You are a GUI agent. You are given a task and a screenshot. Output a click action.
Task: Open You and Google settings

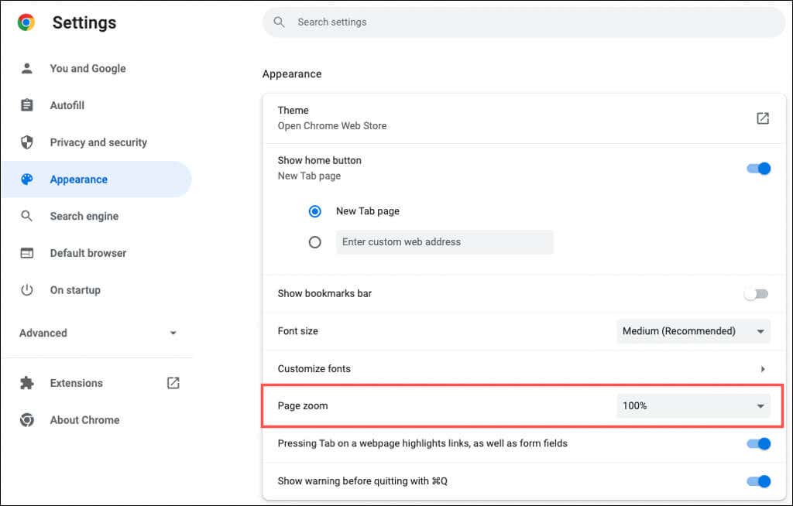[x=88, y=68]
